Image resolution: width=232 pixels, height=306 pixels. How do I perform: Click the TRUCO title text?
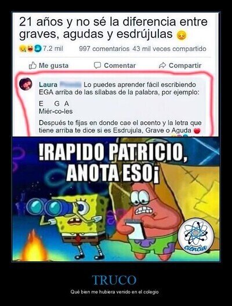(114, 280)
